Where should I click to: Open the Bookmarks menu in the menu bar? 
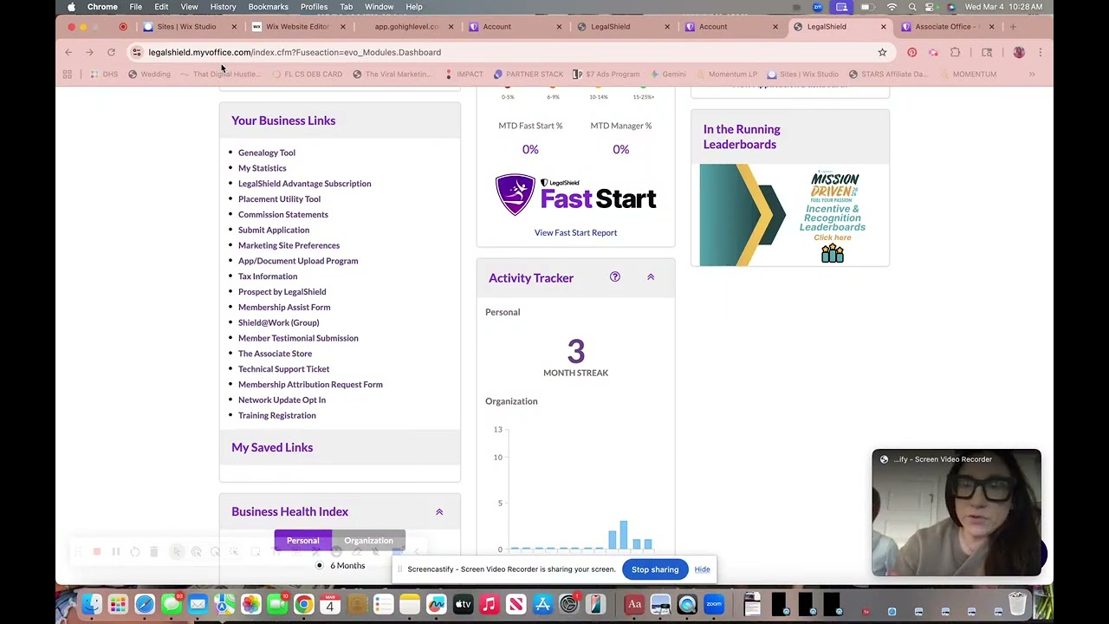tap(268, 7)
